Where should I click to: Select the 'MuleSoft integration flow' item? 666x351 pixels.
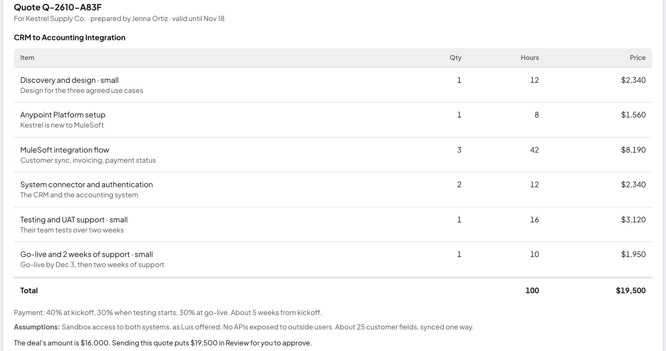(x=65, y=150)
